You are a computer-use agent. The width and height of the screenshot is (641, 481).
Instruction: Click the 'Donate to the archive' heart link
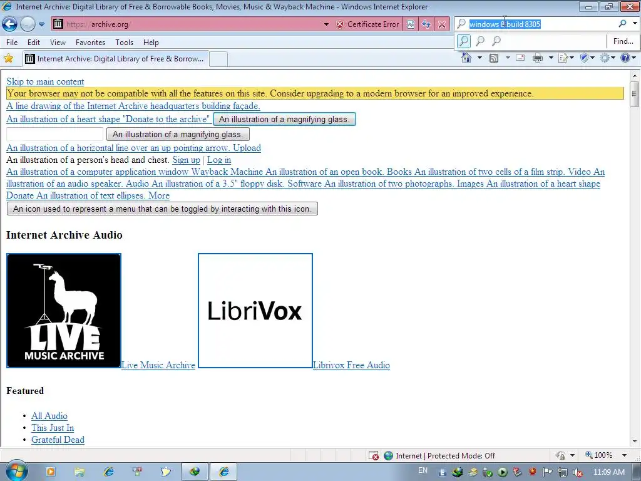coord(108,119)
